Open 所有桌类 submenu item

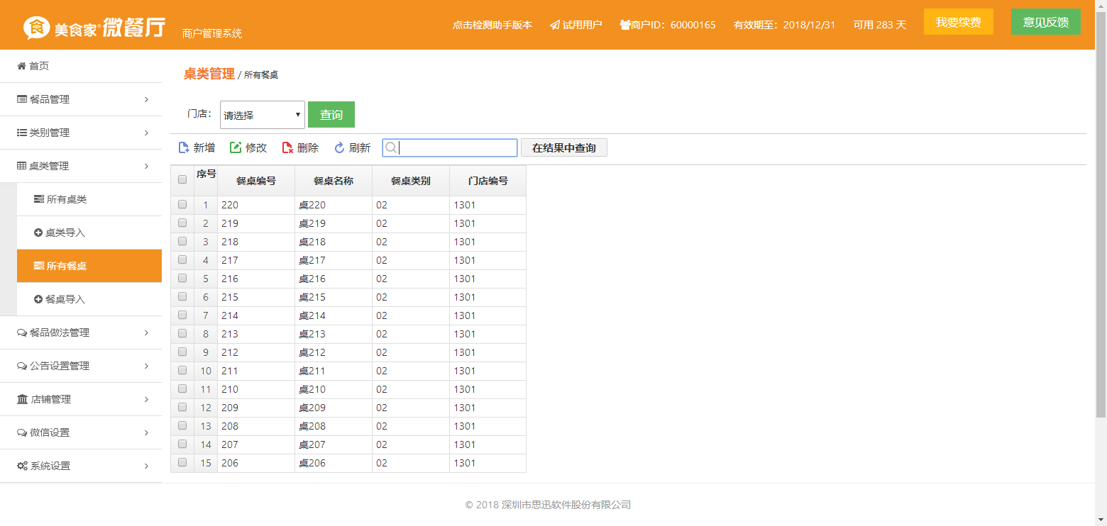tap(89, 199)
